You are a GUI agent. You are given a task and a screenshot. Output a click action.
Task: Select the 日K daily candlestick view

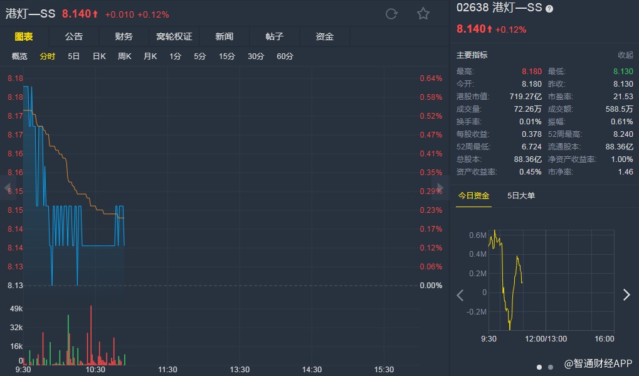[99, 56]
